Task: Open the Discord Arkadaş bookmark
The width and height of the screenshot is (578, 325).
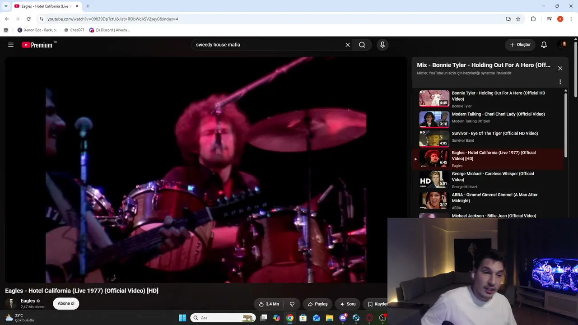Action: tap(109, 30)
